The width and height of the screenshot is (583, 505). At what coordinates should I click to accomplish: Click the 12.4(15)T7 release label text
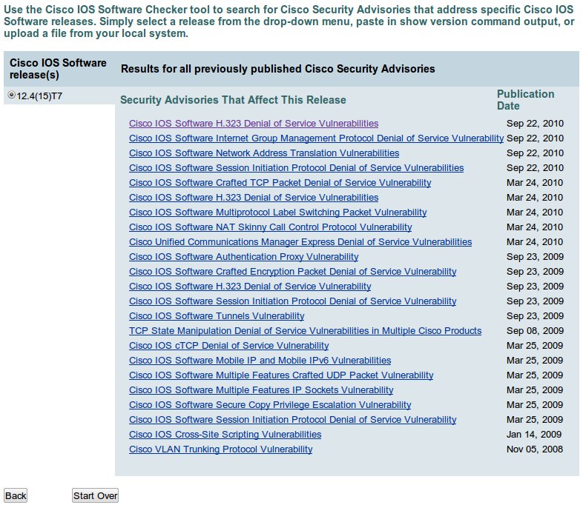[x=39, y=96]
